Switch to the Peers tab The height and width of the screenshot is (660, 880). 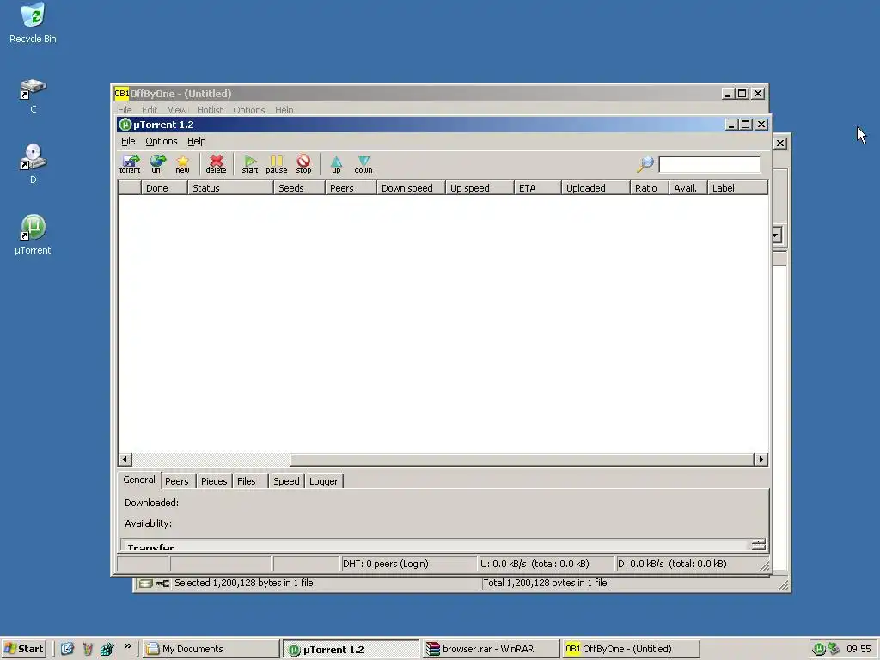(177, 481)
